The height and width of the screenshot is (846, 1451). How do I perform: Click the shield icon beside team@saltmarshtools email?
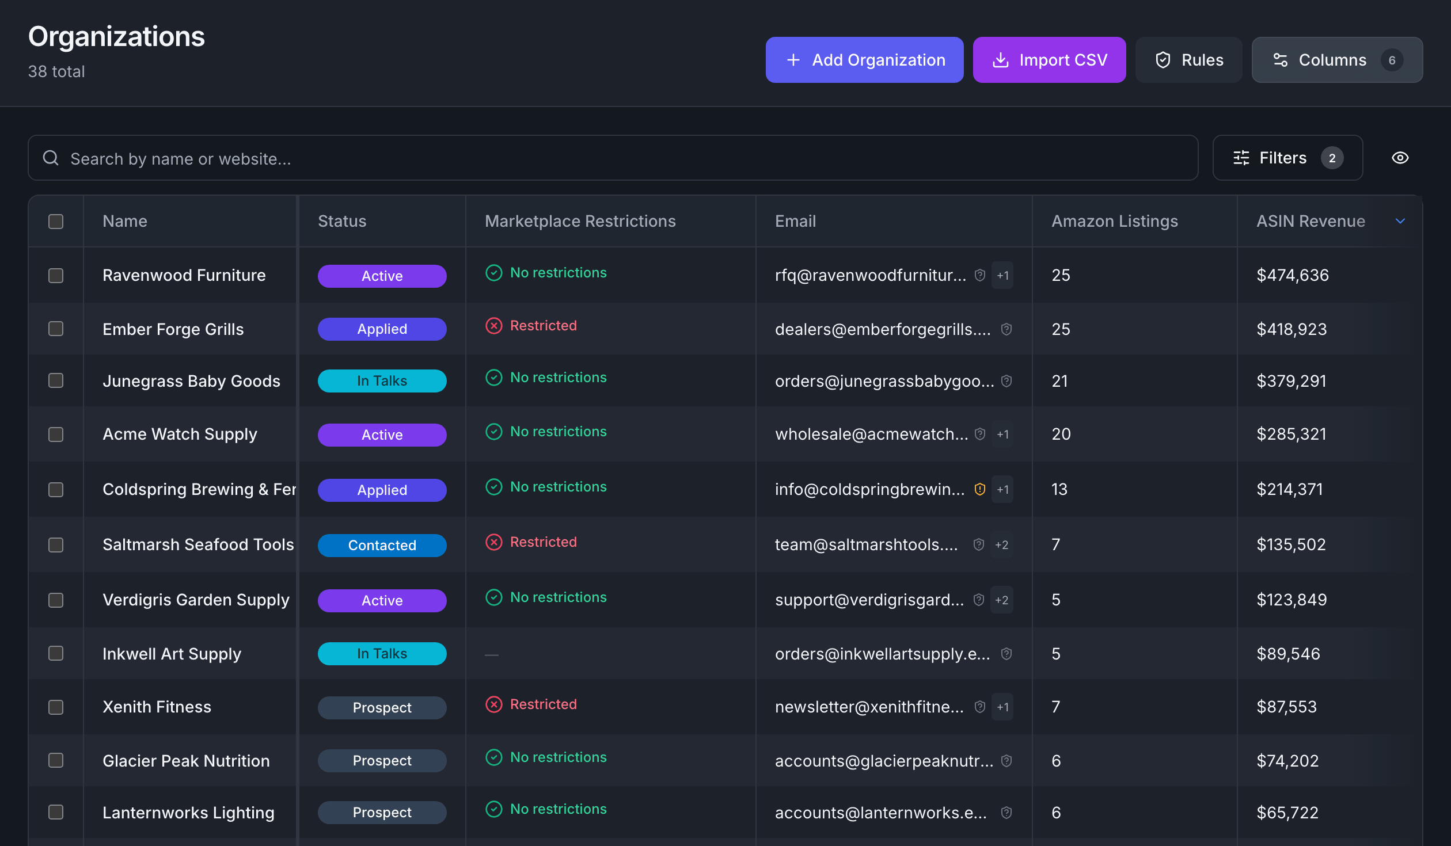pos(978,544)
